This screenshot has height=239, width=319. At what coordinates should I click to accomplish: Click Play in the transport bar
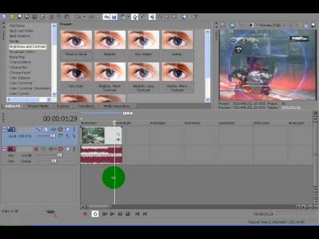pyautogui.click(x=112, y=214)
